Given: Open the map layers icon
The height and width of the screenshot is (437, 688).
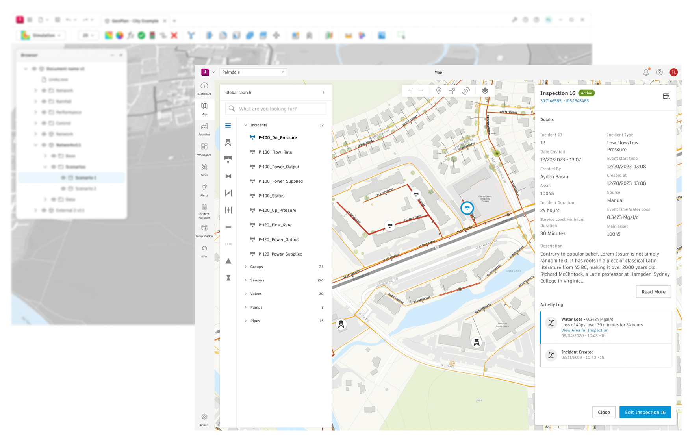Looking at the screenshot, I should point(485,91).
